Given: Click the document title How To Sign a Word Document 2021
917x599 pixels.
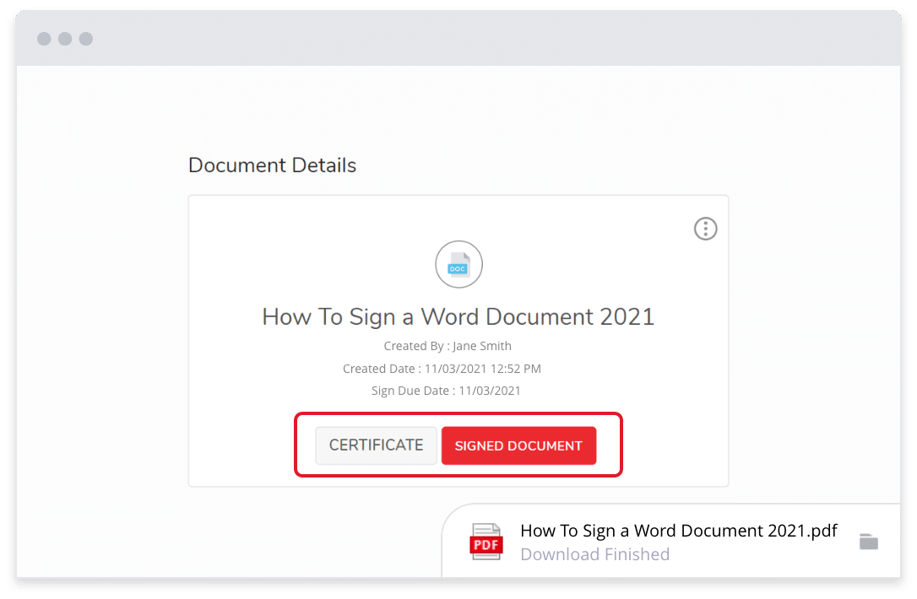Looking at the screenshot, I should click(458, 316).
